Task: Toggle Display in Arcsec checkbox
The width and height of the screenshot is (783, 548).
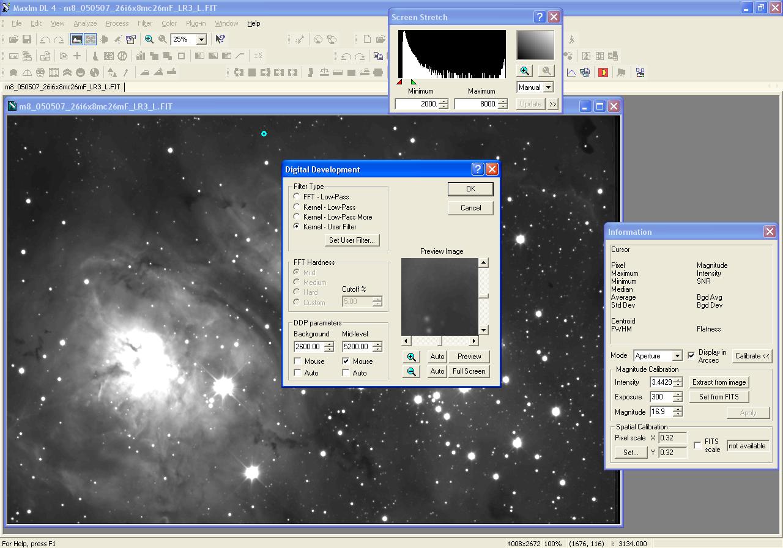Action: (x=691, y=355)
